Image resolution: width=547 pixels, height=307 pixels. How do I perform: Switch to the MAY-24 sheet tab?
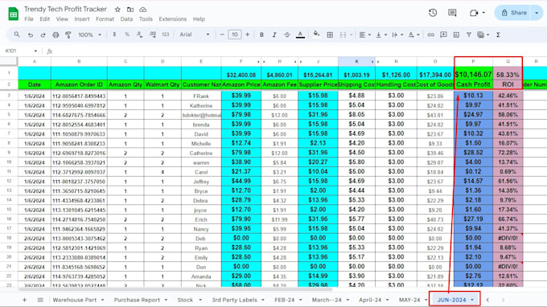(x=409, y=300)
